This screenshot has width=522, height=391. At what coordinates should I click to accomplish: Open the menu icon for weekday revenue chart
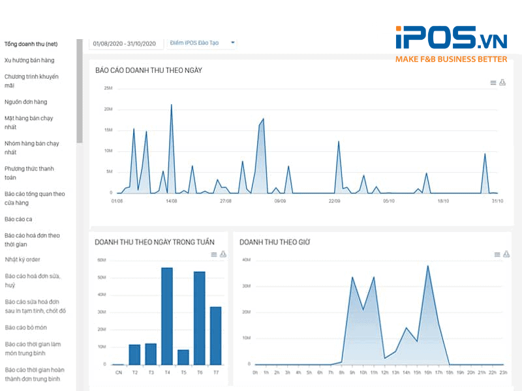pyautogui.click(x=213, y=254)
